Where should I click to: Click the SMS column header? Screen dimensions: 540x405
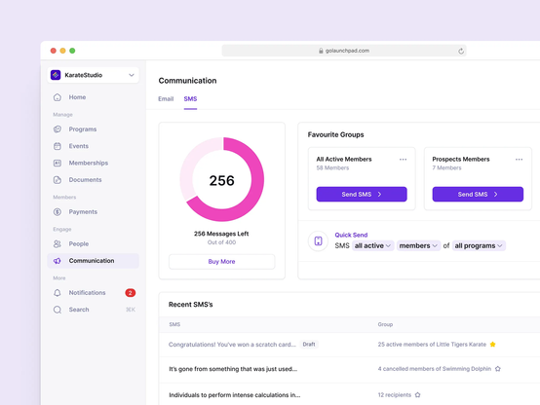(174, 324)
